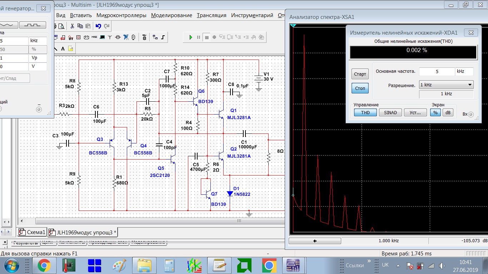Image resolution: width=488 pixels, height=274 pixels.
Task: Enable SINAD measurement mode
Action: point(390,112)
